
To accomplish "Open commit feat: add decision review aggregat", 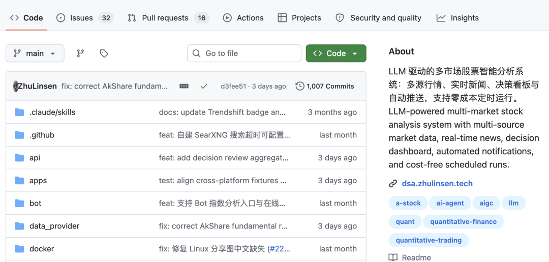I will [224, 158].
